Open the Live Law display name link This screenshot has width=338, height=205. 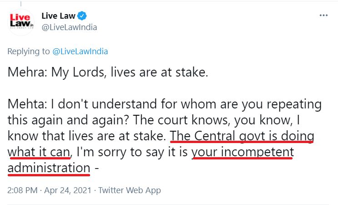(58, 16)
